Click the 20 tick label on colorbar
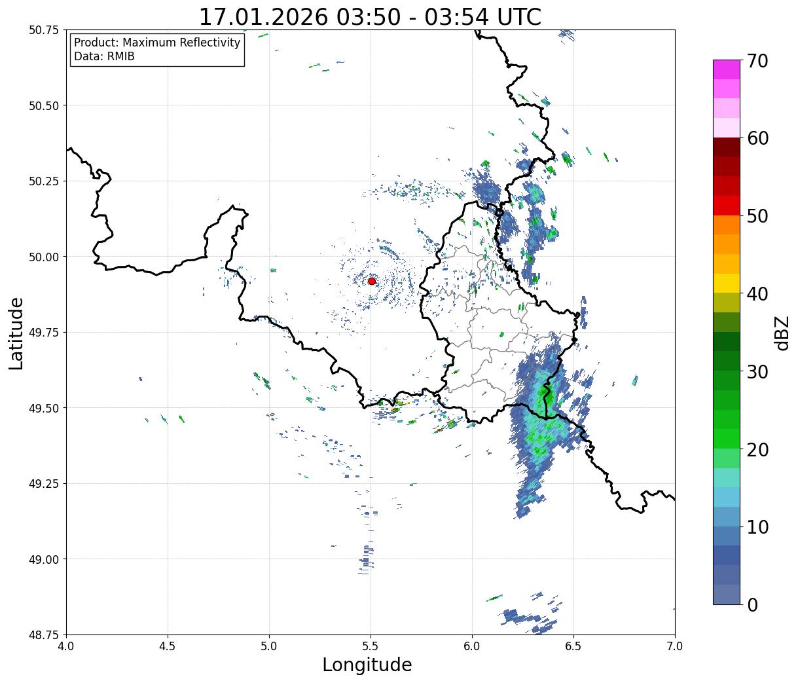Viewport: 798px width, 681px height. click(x=758, y=449)
